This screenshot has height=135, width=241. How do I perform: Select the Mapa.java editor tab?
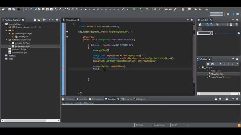(71, 20)
